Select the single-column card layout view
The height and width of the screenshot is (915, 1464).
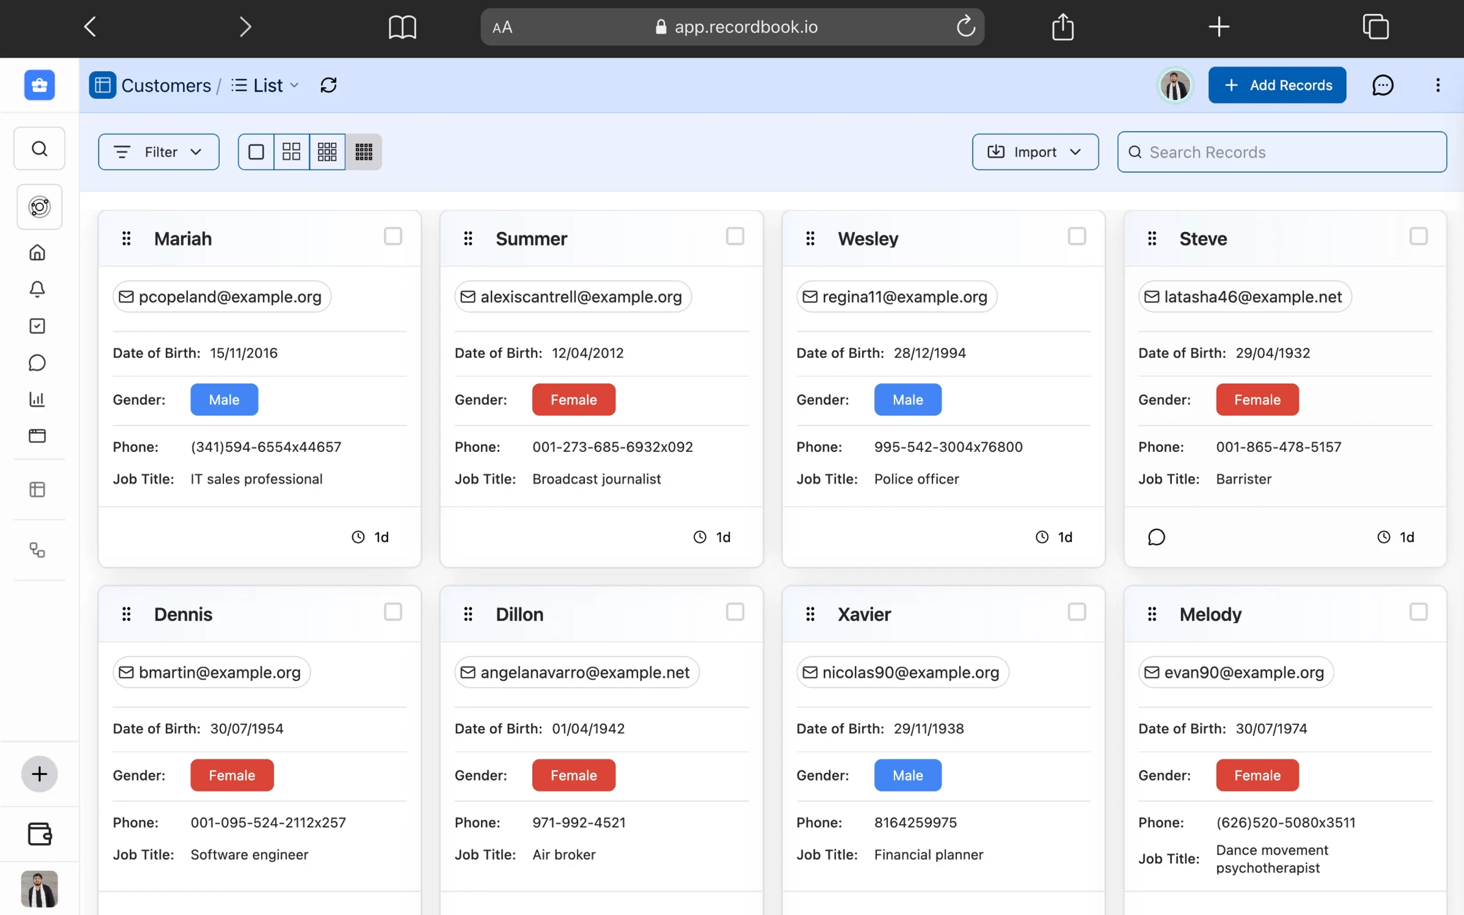(255, 152)
